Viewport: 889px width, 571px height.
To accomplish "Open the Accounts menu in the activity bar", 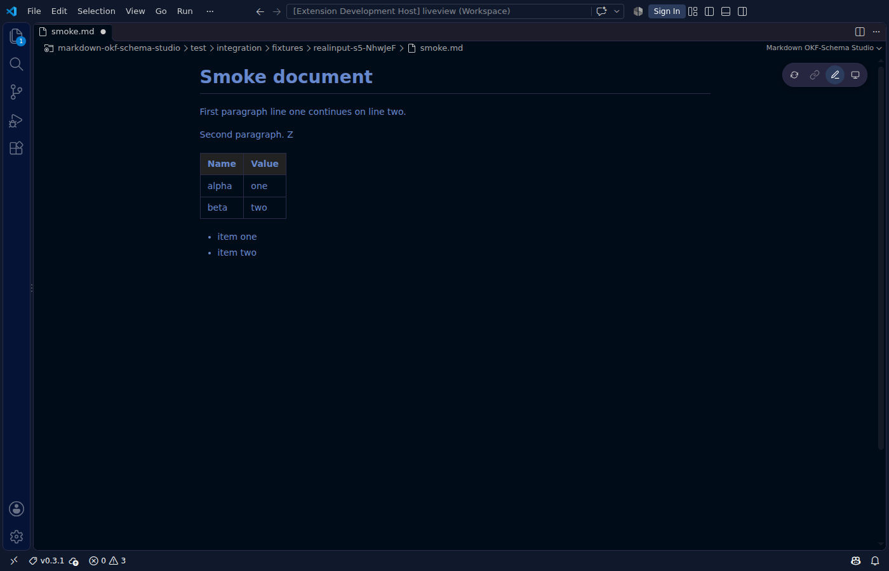I will click(x=17, y=509).
